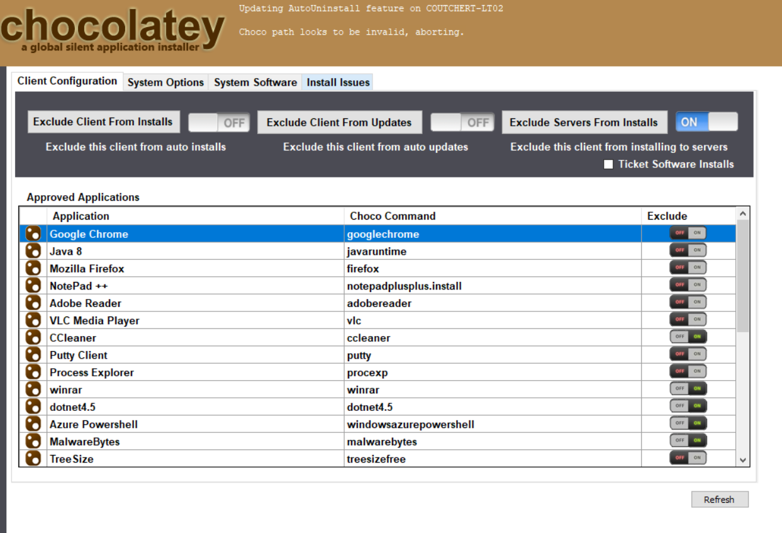This screenshot has width=782, height=533.
Task: Select the Adobe Reader row icon
Action: [x=33, y=303]
